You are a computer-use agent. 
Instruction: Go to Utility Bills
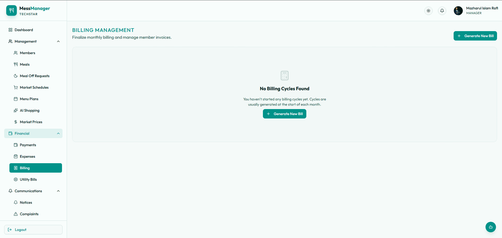tap(36, 179)
